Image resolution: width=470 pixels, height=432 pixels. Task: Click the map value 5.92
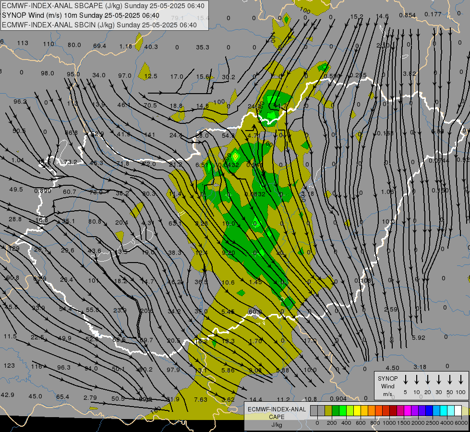[x=419, y=337]
